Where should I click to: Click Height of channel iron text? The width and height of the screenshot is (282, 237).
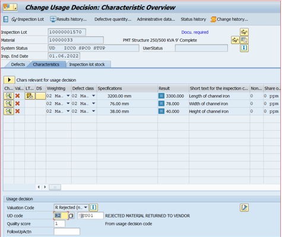[x=209, y=112]
